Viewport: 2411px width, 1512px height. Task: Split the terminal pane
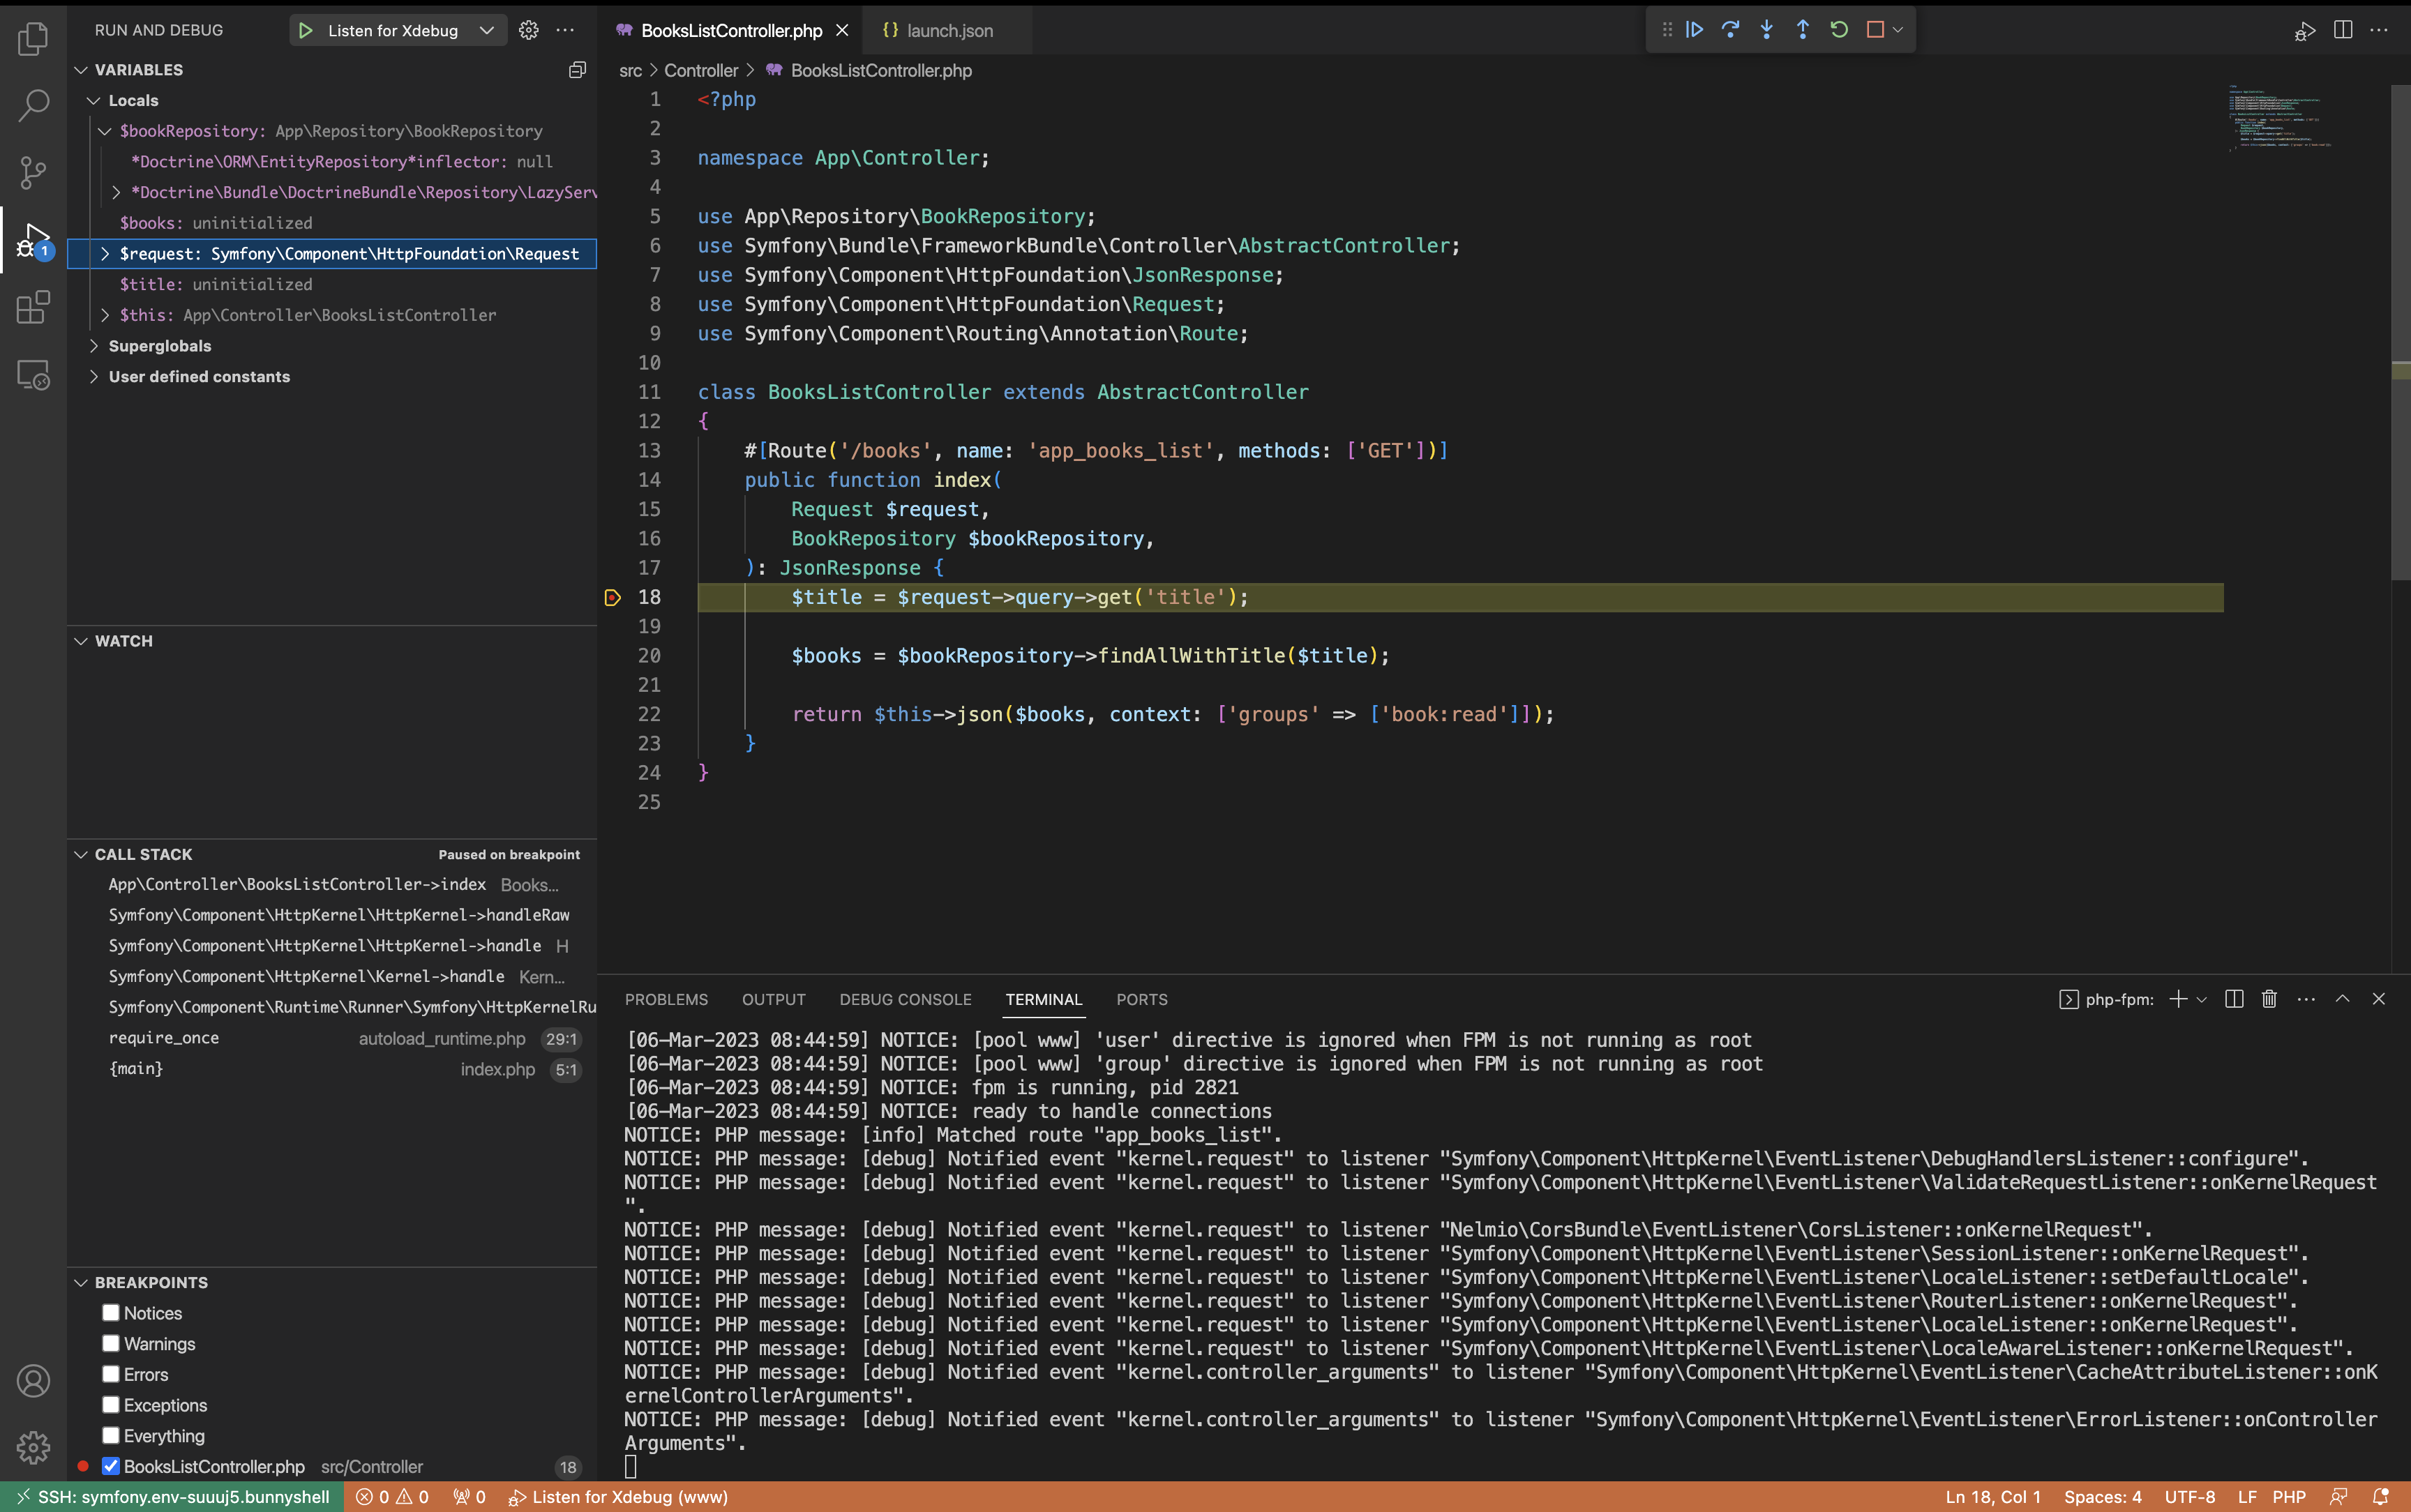[x=2234, y=998]
